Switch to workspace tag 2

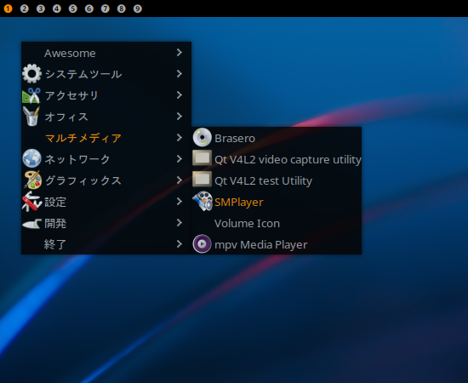pos(24,9)
